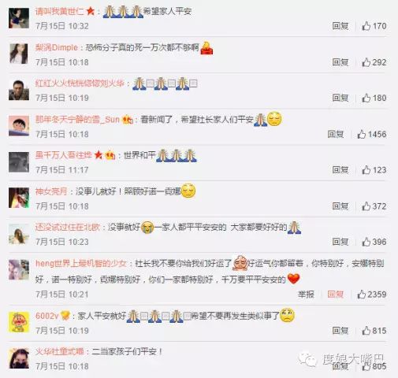Click the thumbs-up icon next to 372
Viewport: 398px width, 378px height.
tap(366, 206)
